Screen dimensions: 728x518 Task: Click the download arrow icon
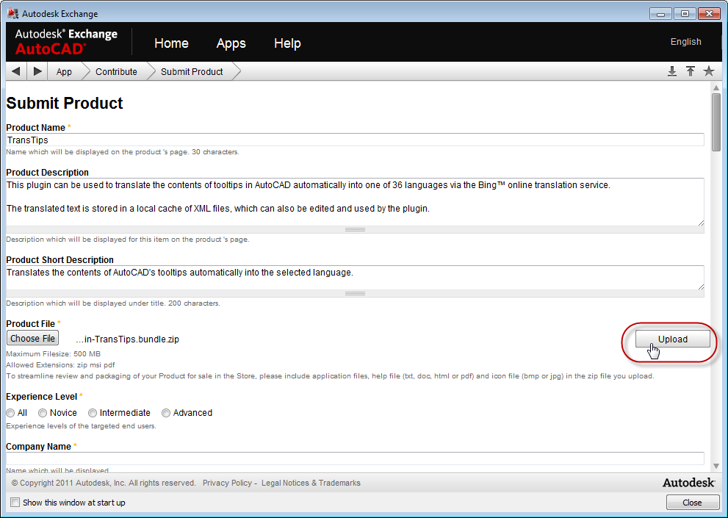click(671, 71)
